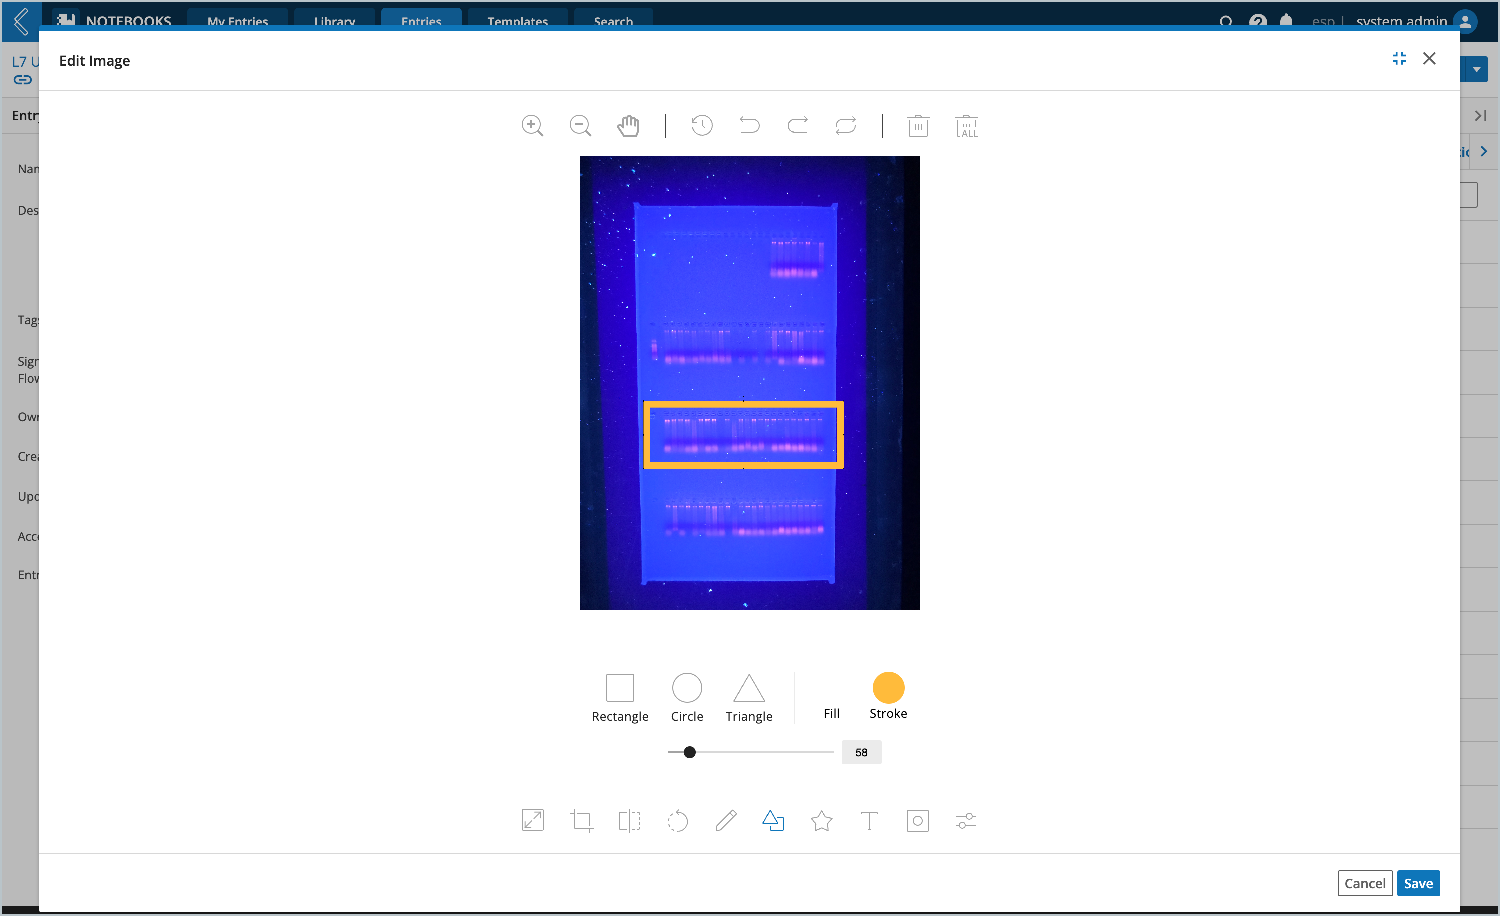Click the Save button
The width and height of the screenshot is (1500, 916).
[1418, 883]
